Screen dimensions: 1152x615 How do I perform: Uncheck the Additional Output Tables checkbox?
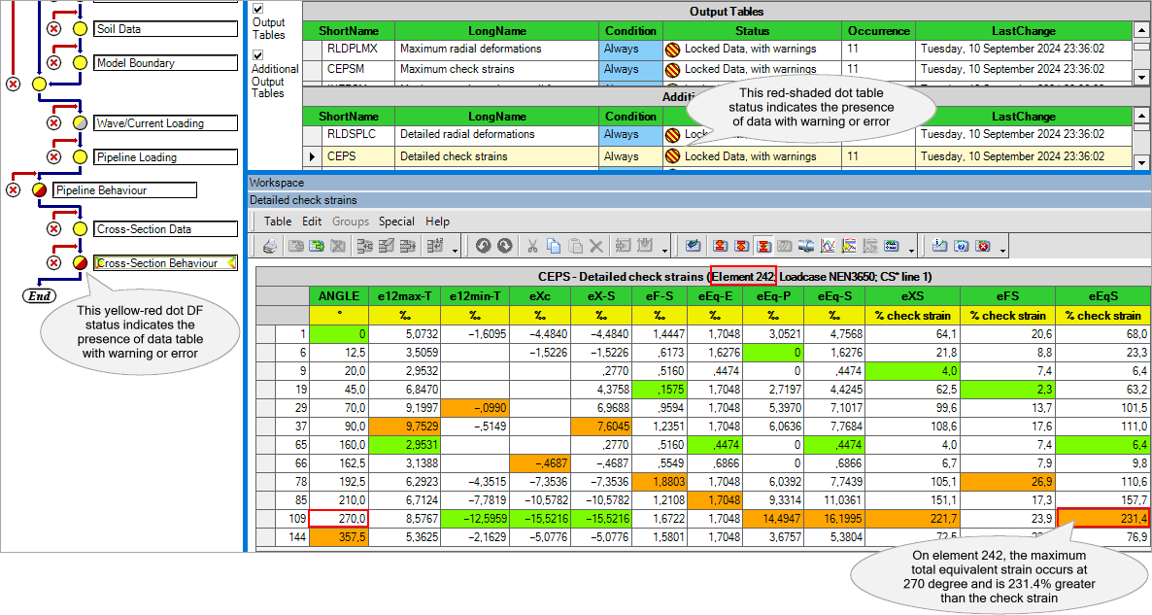pyautogui.click(x=258, y=56)
